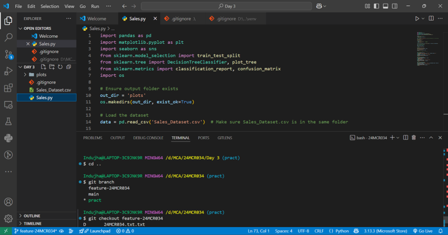Expand the TIMELINE section
This screenshot has height=235, width=448.
click(x=20, y=224)
